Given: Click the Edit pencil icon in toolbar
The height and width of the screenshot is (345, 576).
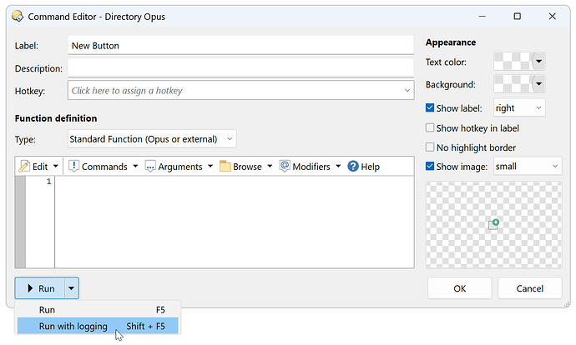Looking at the screenshot, I should pyautogui.click(x=24, y=167).
